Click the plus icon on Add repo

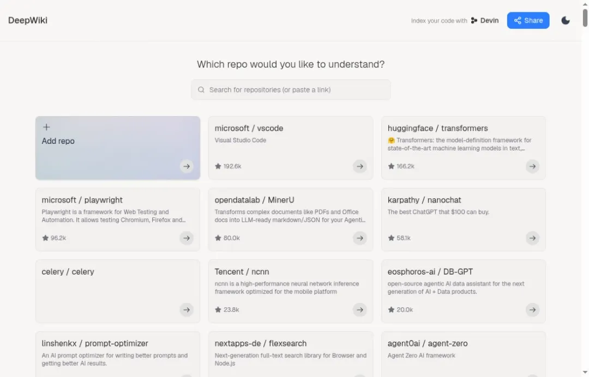[x=46, y=127]
